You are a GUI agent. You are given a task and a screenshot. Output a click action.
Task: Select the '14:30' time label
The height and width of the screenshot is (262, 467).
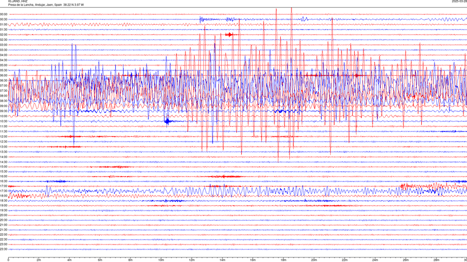(x=3, y=162)
